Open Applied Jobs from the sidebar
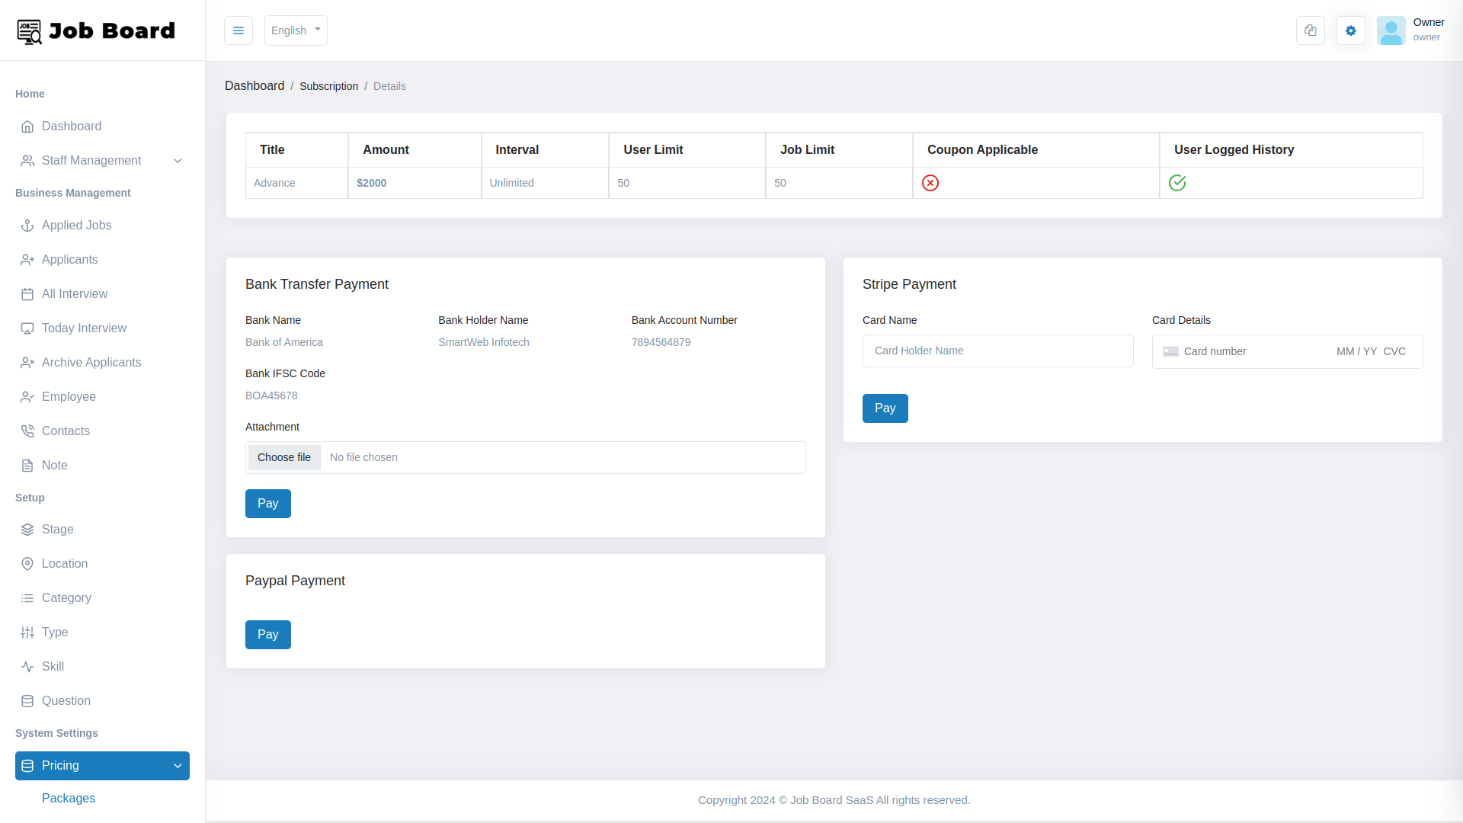This screenshot has width=1463, height=823. 27,226
